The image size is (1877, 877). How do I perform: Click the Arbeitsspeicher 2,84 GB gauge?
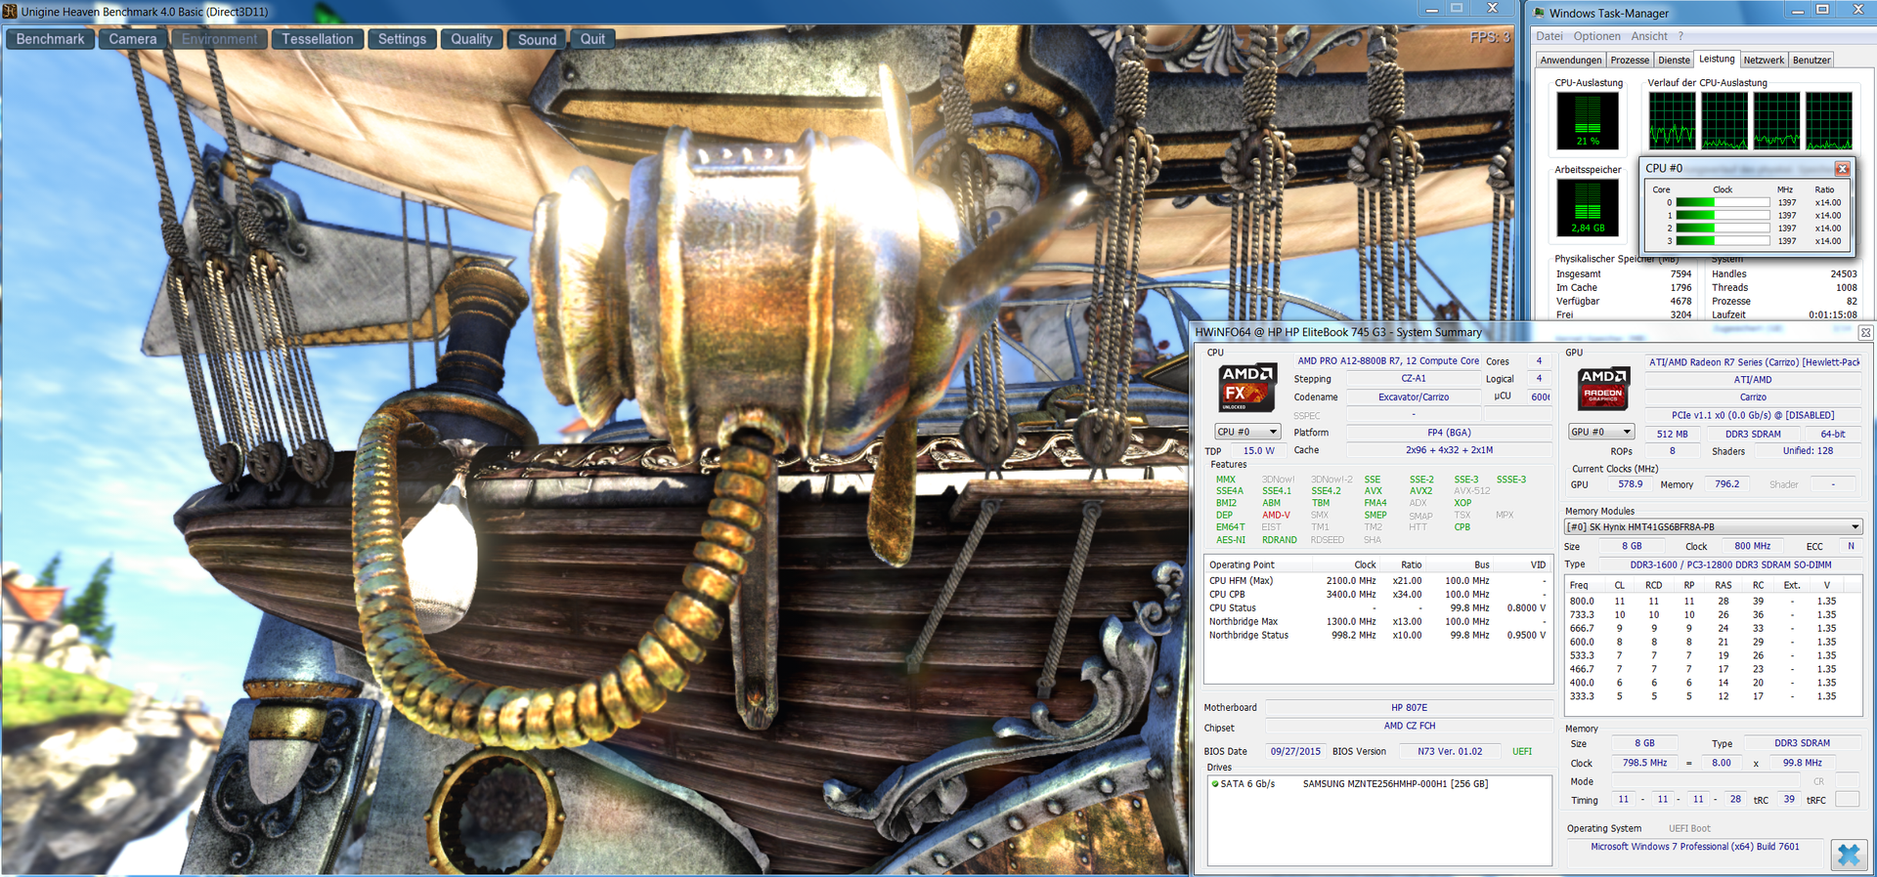[1588, 208]
